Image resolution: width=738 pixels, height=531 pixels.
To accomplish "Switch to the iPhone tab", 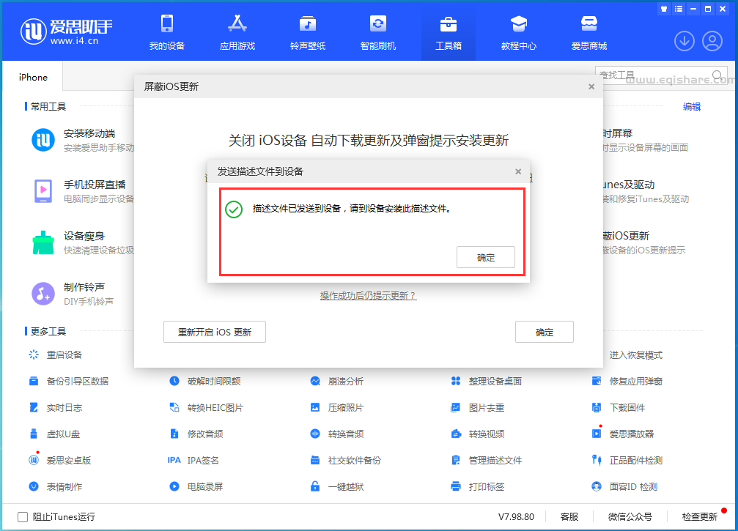I will (32, 76).
